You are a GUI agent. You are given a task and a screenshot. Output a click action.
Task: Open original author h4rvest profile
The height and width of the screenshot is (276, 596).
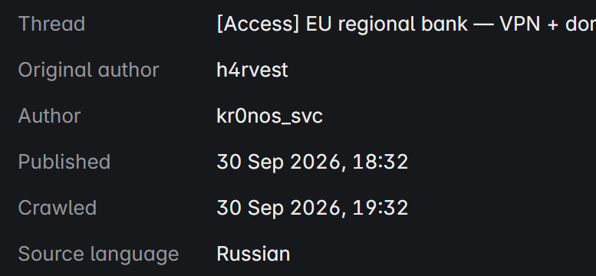tap(252, 71)
